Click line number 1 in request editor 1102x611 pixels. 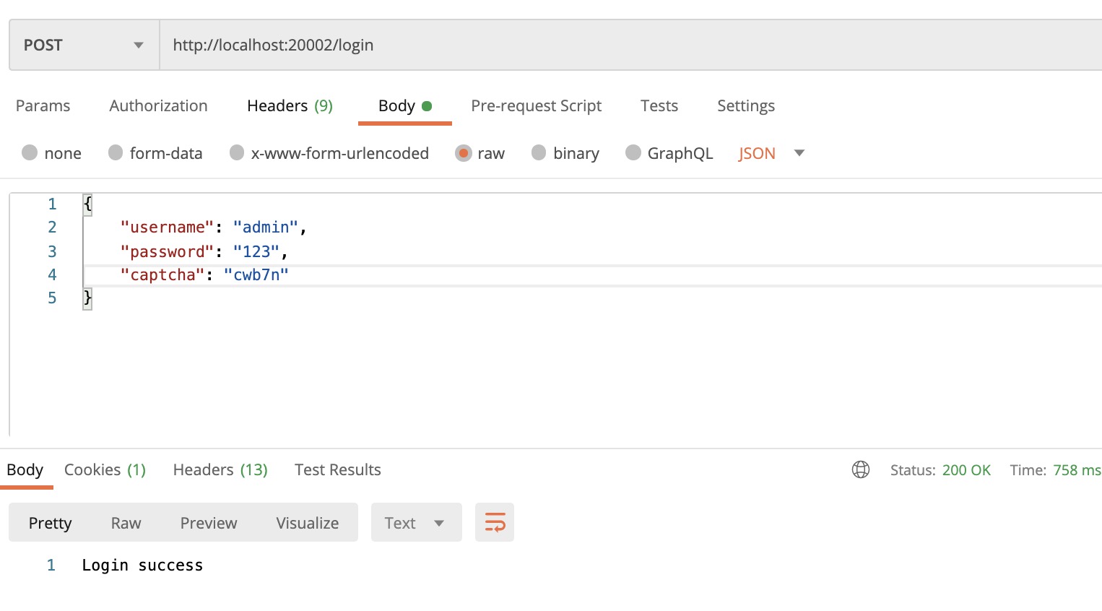click(52, 204)
